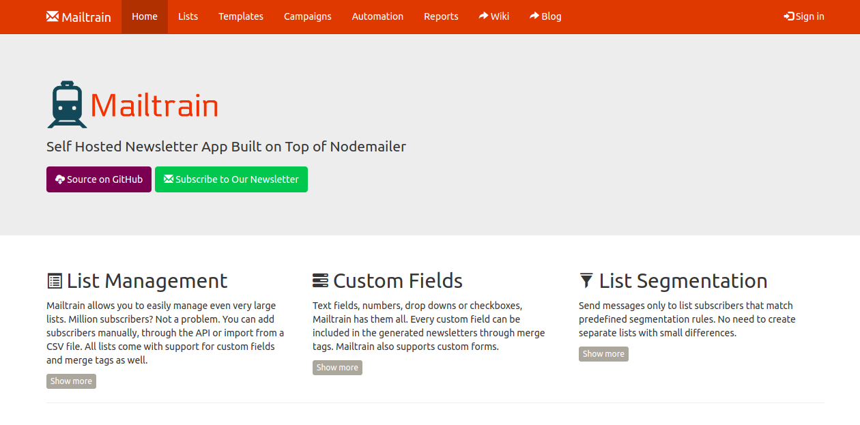Open Source on GitHub button

[99, 179]
